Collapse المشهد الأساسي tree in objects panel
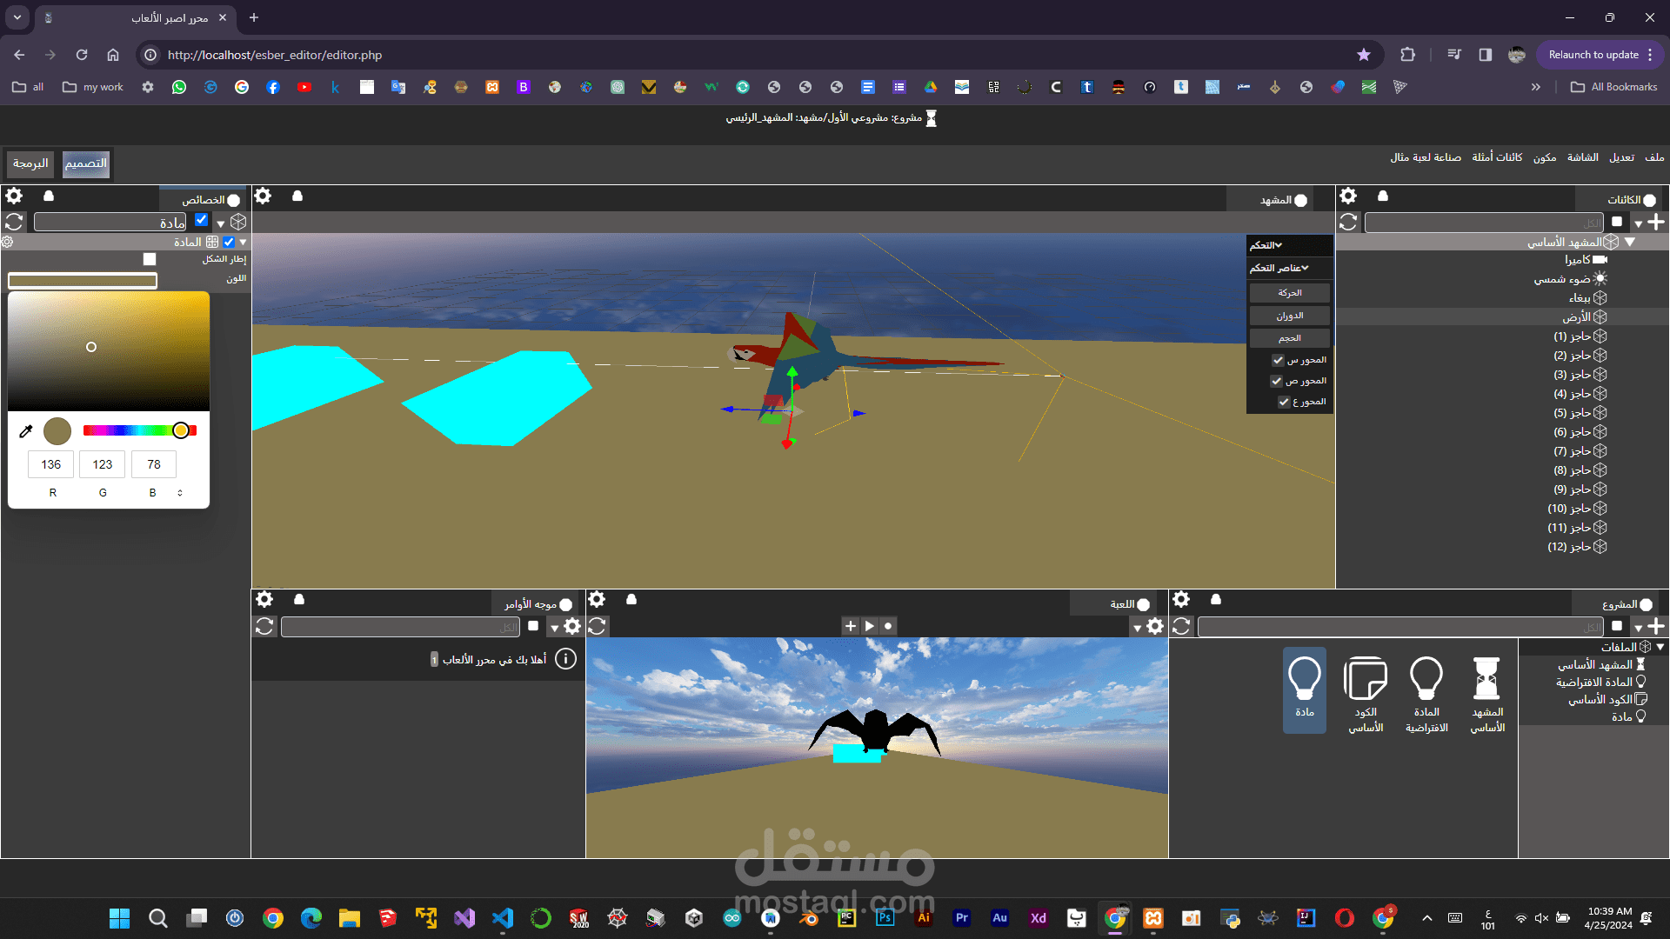Viewport: 1670px width, 939px height. [1630, 243]
